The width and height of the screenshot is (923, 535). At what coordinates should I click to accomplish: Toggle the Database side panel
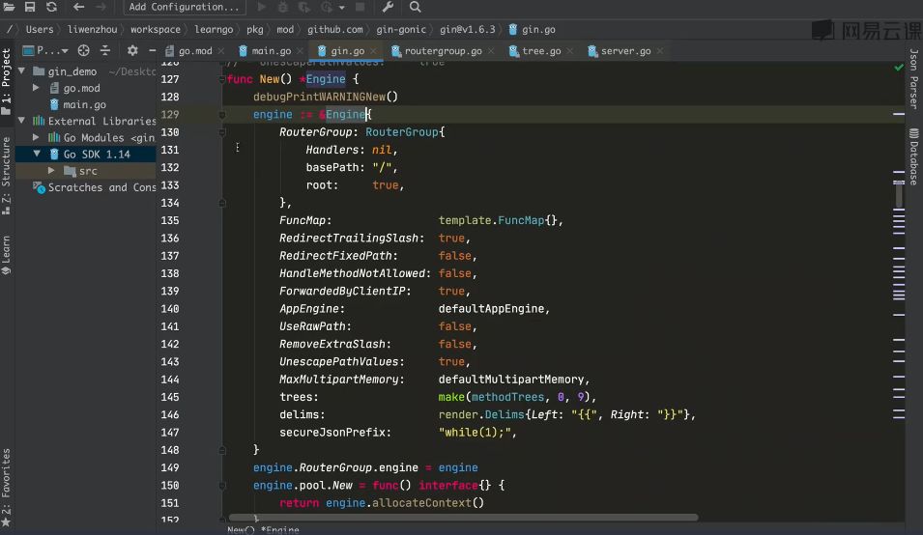pos(913,156)
